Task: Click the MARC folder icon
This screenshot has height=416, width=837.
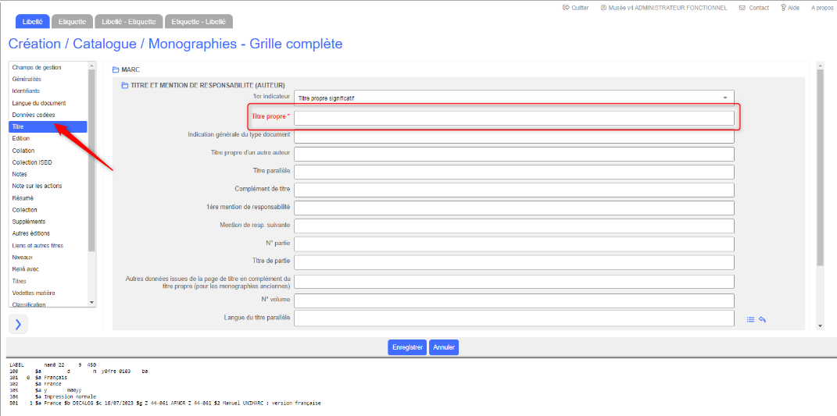Action: pos(116,69)
